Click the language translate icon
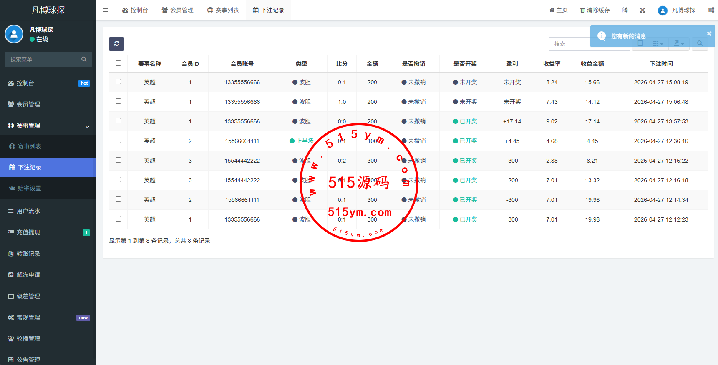The image size is (718, 365). coord(625,10)
